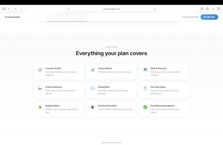Click the Ship & Itinerary map icon
This screenshot has height=145, width=223.
tap(145, 70)
